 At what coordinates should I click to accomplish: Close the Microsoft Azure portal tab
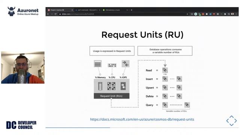point(100,10)
